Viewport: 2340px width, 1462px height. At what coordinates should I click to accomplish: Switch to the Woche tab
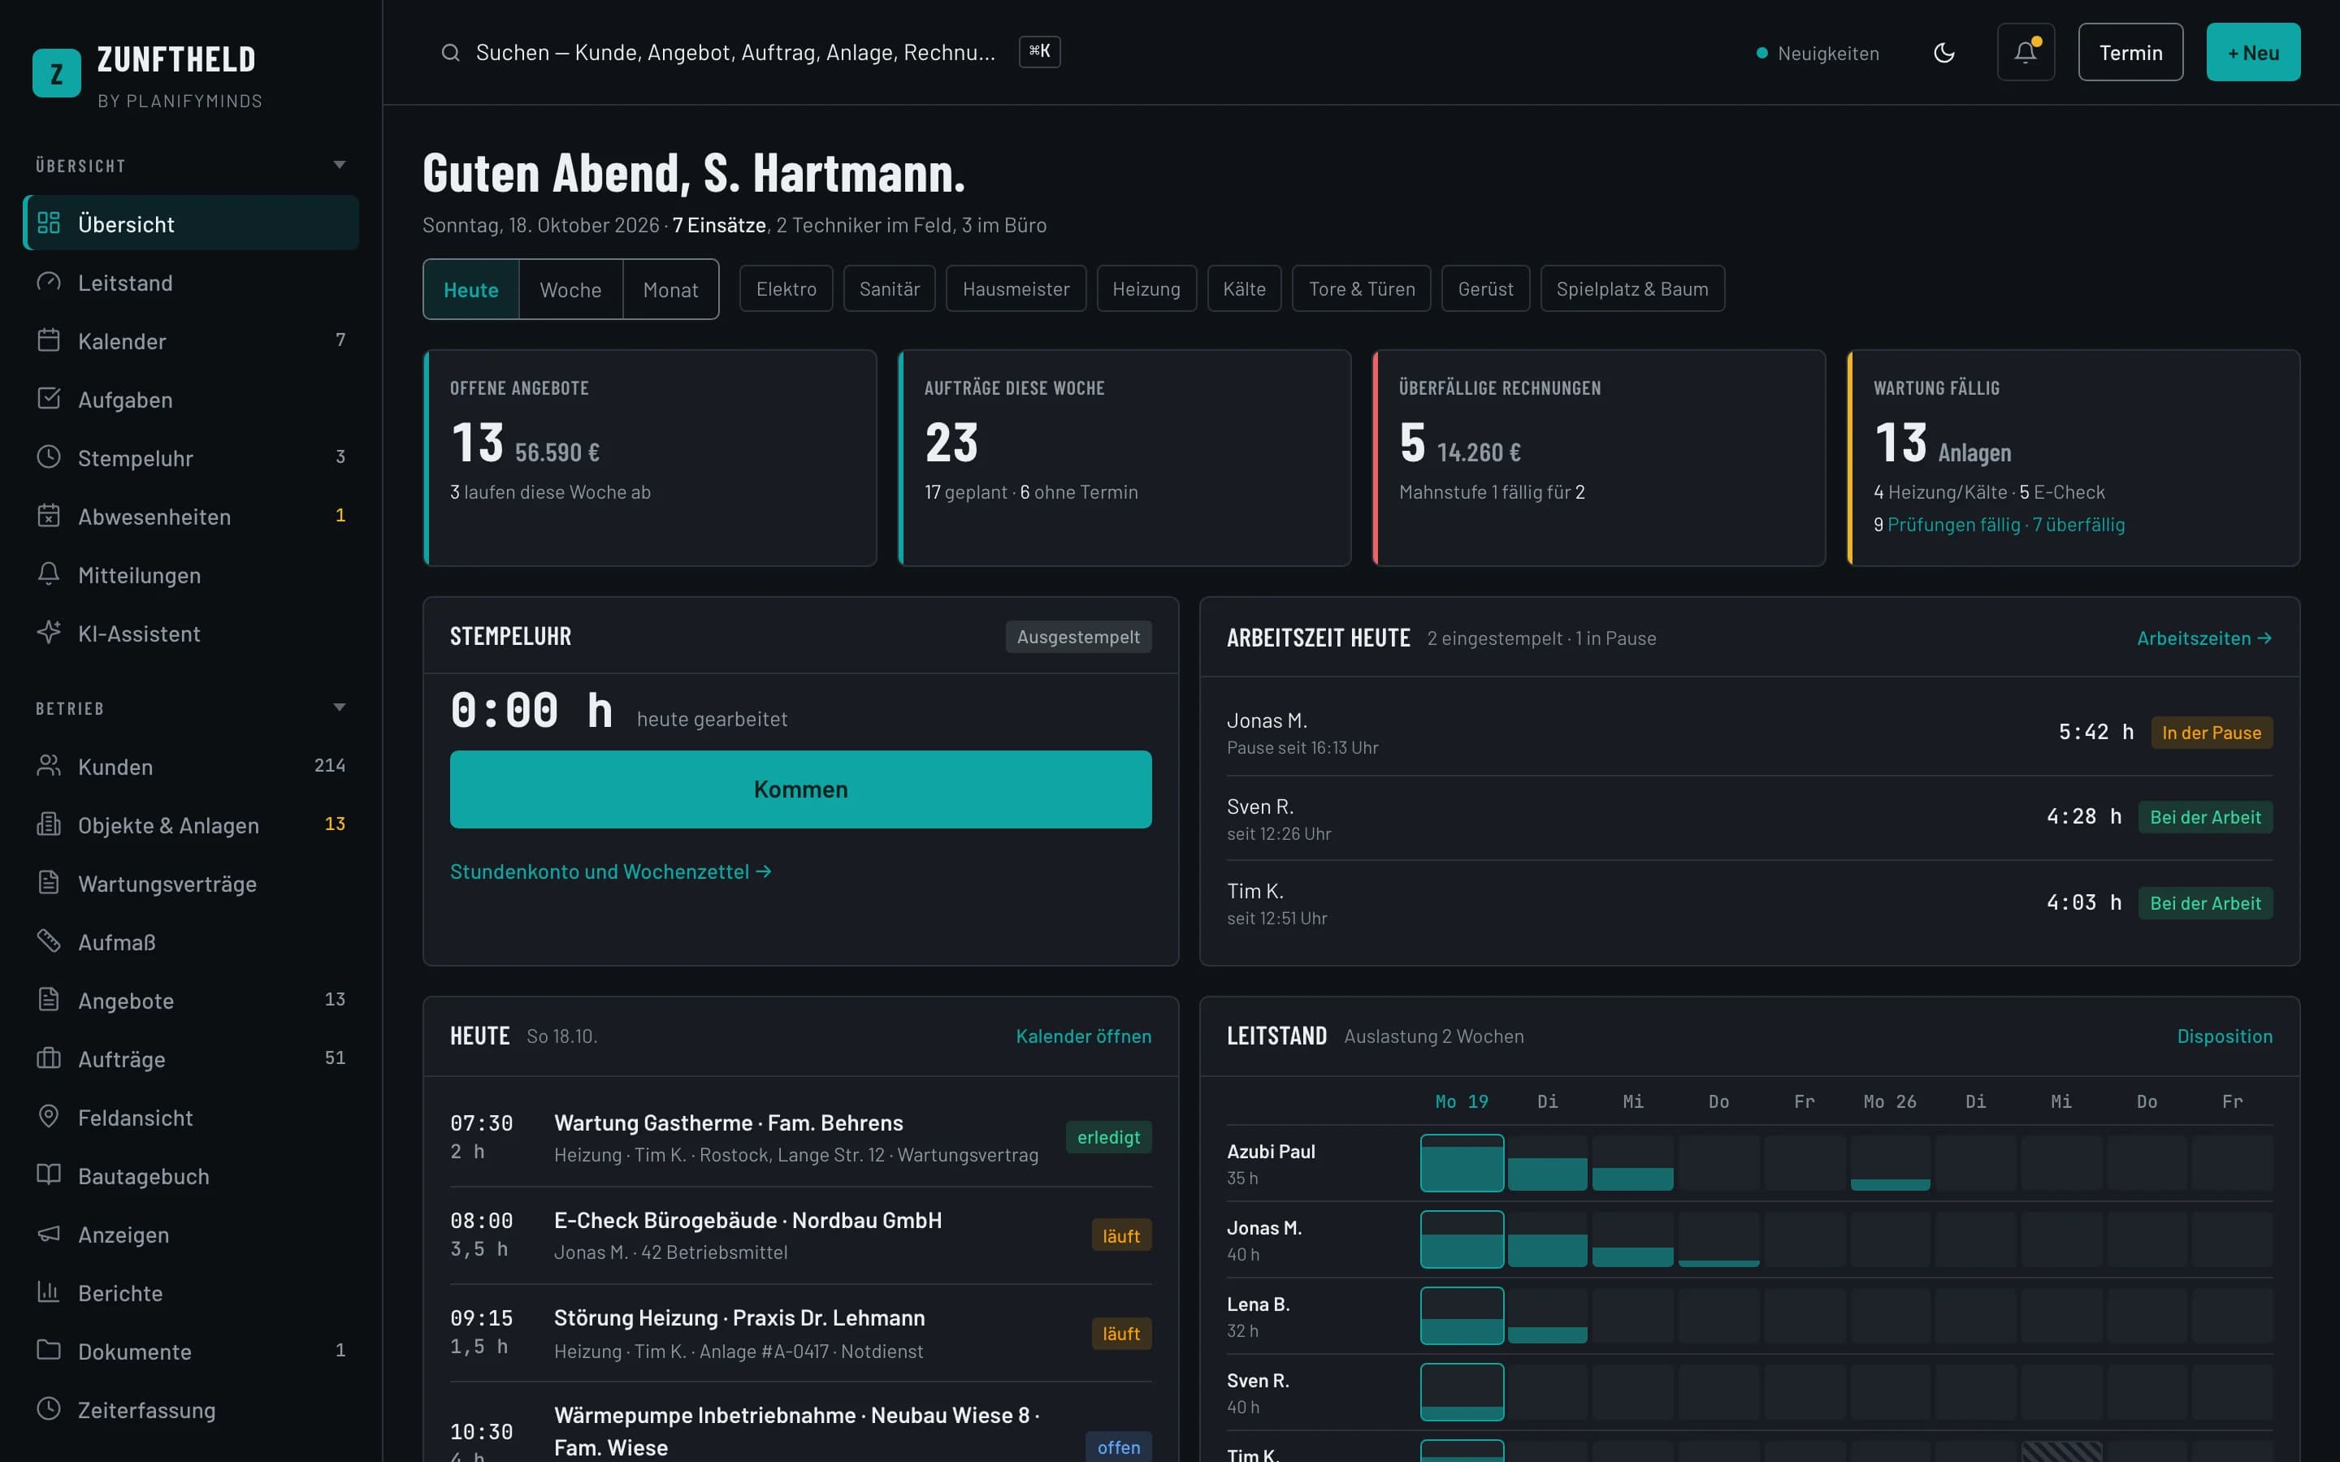point(570,289)
